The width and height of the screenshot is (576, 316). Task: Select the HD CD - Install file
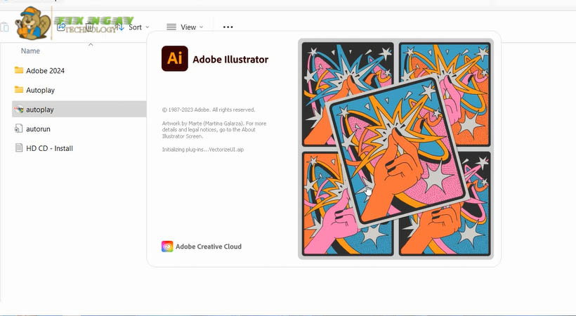pos(49,148)
